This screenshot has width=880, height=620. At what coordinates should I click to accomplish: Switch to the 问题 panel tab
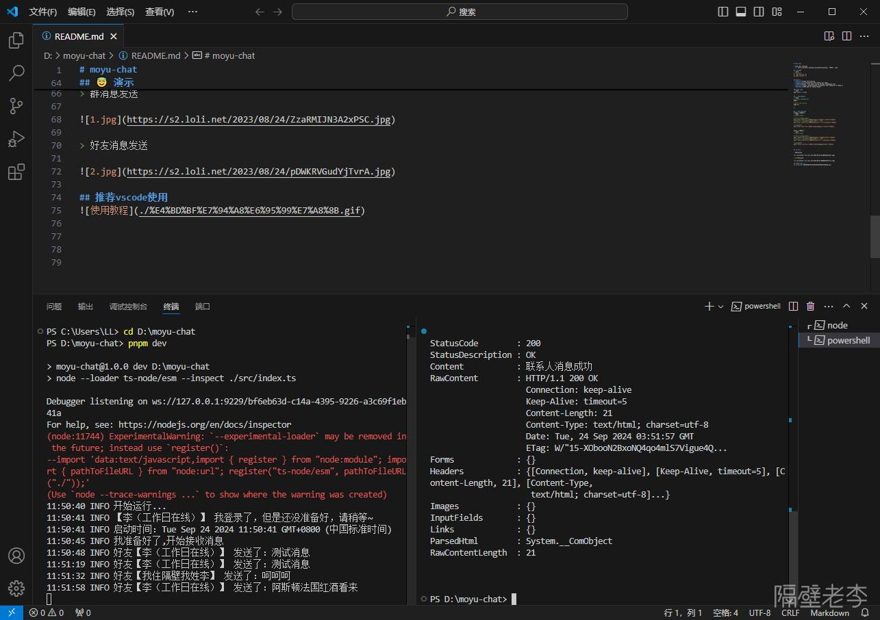[x=54, y=307]
